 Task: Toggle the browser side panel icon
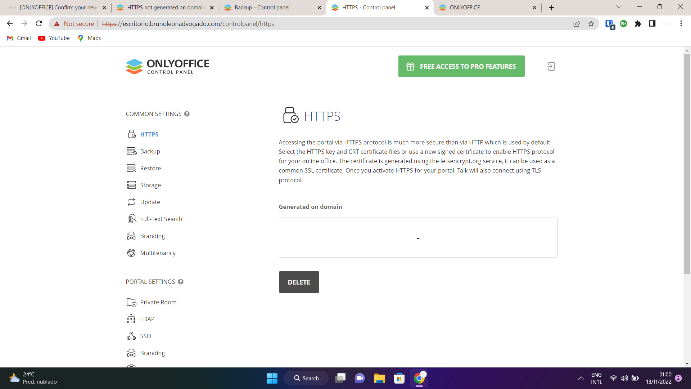pos(652,24)
